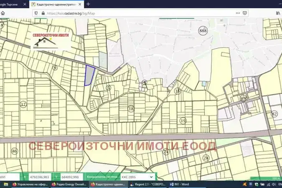Viewport: 282px width, 188px height.
Task: Click the Save to Pocket icon
Action: click(244, 13)
